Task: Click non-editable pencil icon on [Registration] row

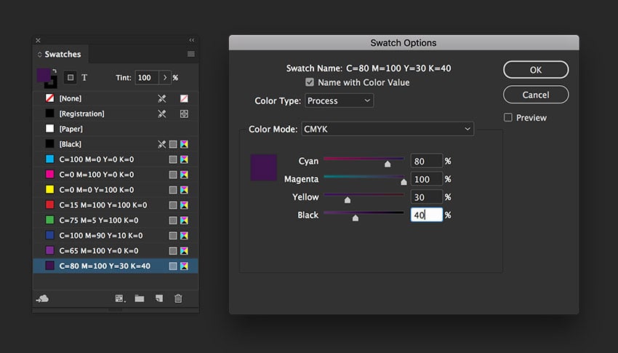Action: 162,114
